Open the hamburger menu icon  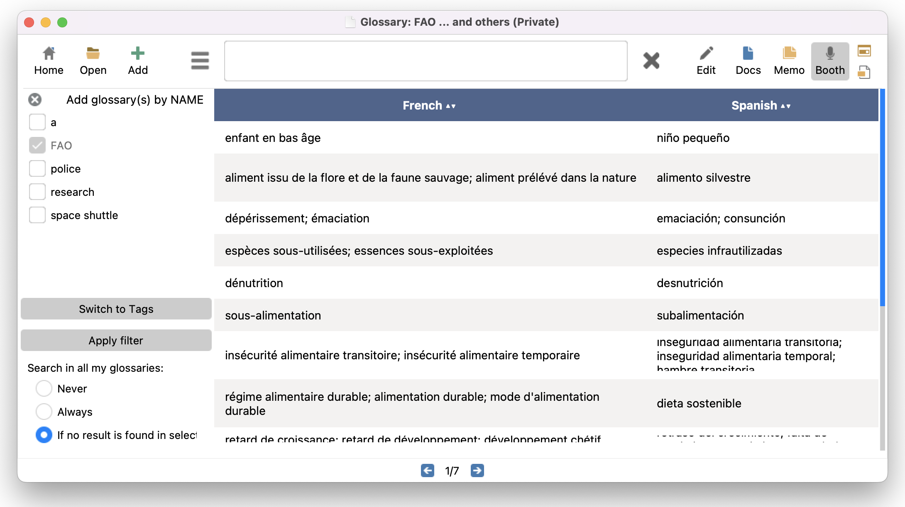tap(200, 61)
